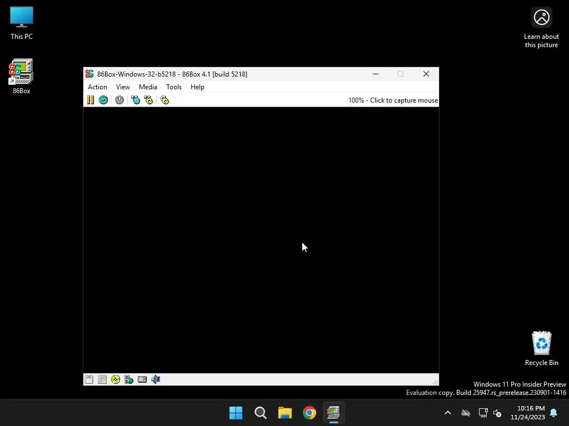Click the OneDrive cloud tray icon
Screen dimensions: 569x426
pos(466,413)
